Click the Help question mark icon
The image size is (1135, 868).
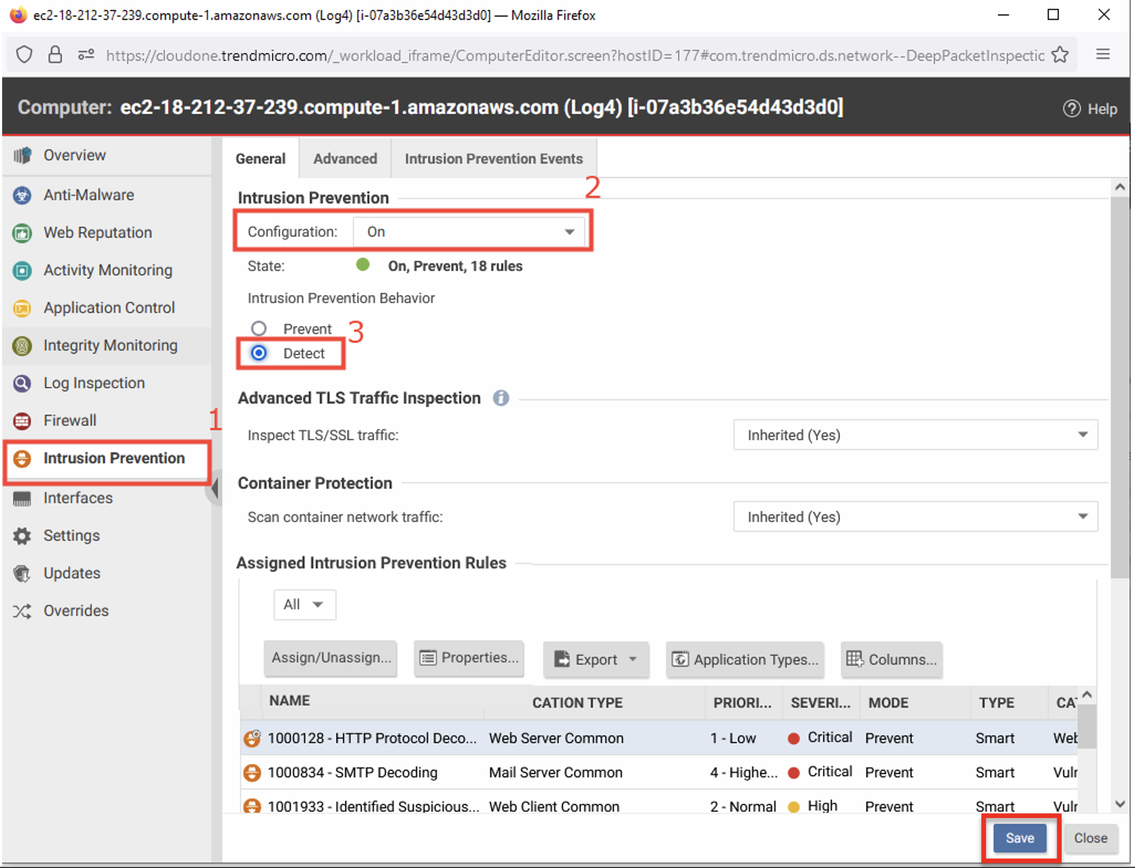(x=1071, y=109)
